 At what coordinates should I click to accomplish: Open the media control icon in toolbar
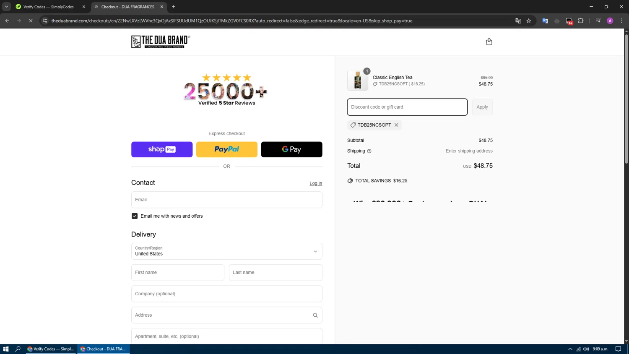click(x=598, y=21)
